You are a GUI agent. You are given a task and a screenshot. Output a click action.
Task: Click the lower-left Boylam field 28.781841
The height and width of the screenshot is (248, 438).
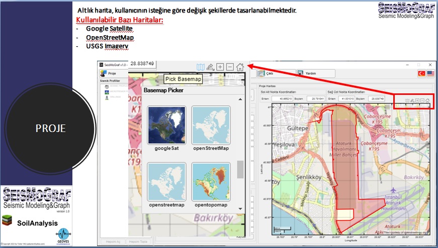316,99
